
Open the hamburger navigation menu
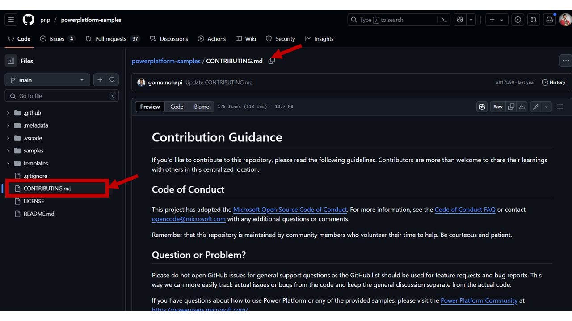tap(11, 20)
